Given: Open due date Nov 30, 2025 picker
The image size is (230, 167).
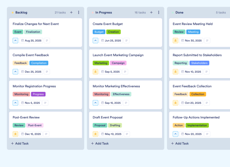Looking at the screenshot, I should point(191,41).
